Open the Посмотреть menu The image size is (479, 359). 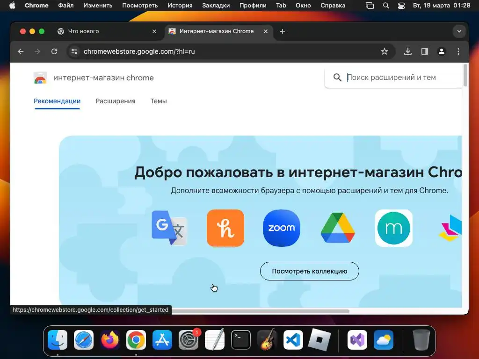click(x=140, y=6)
